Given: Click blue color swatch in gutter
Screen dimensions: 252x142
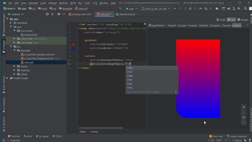Looking at the screenshot, I should click(73, 48).
